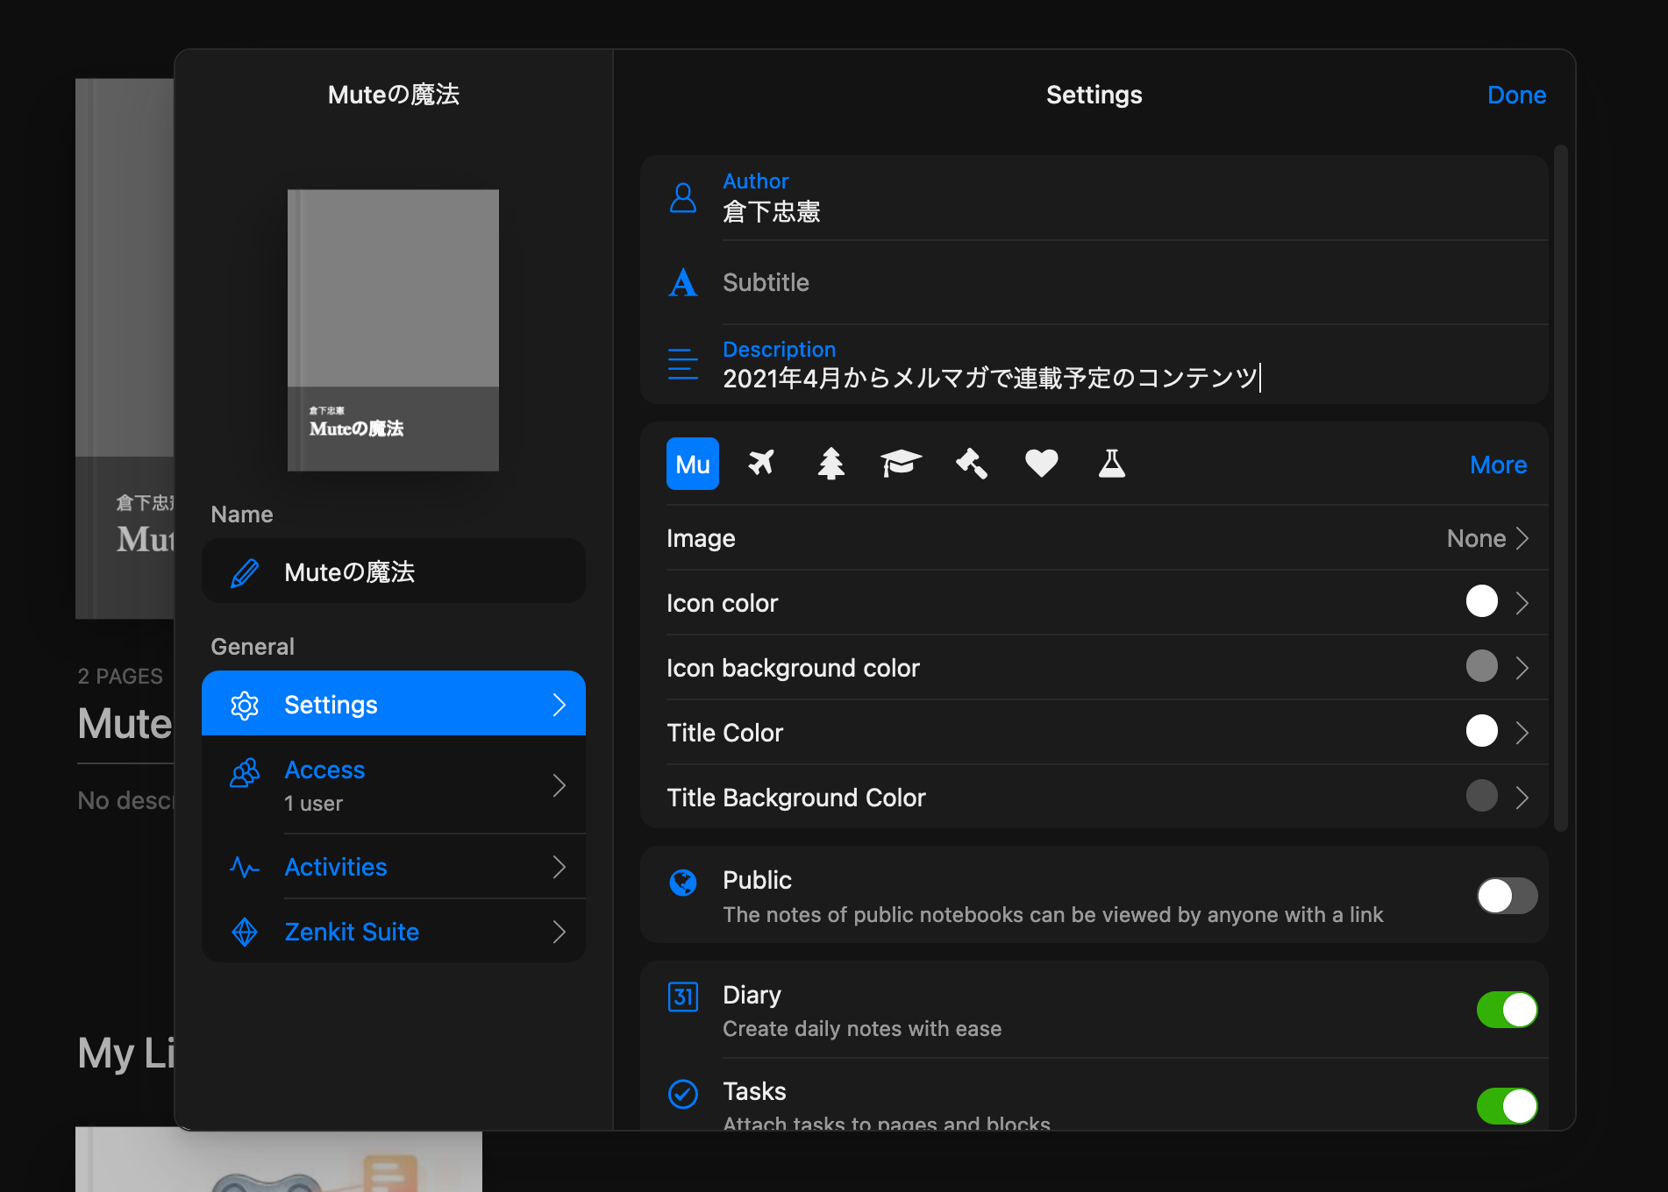Select the laboratory flask icon
This screenshot has width=1668, height=1192.
[x=1111, y=463]
